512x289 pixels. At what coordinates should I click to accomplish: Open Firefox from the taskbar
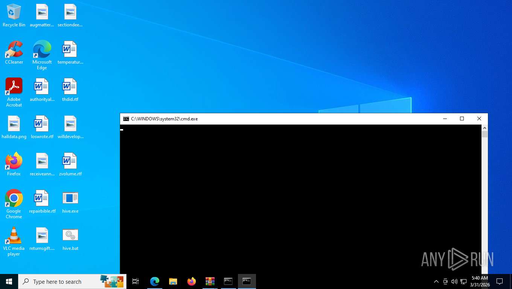pyautogui.click(x=192, y=281)
